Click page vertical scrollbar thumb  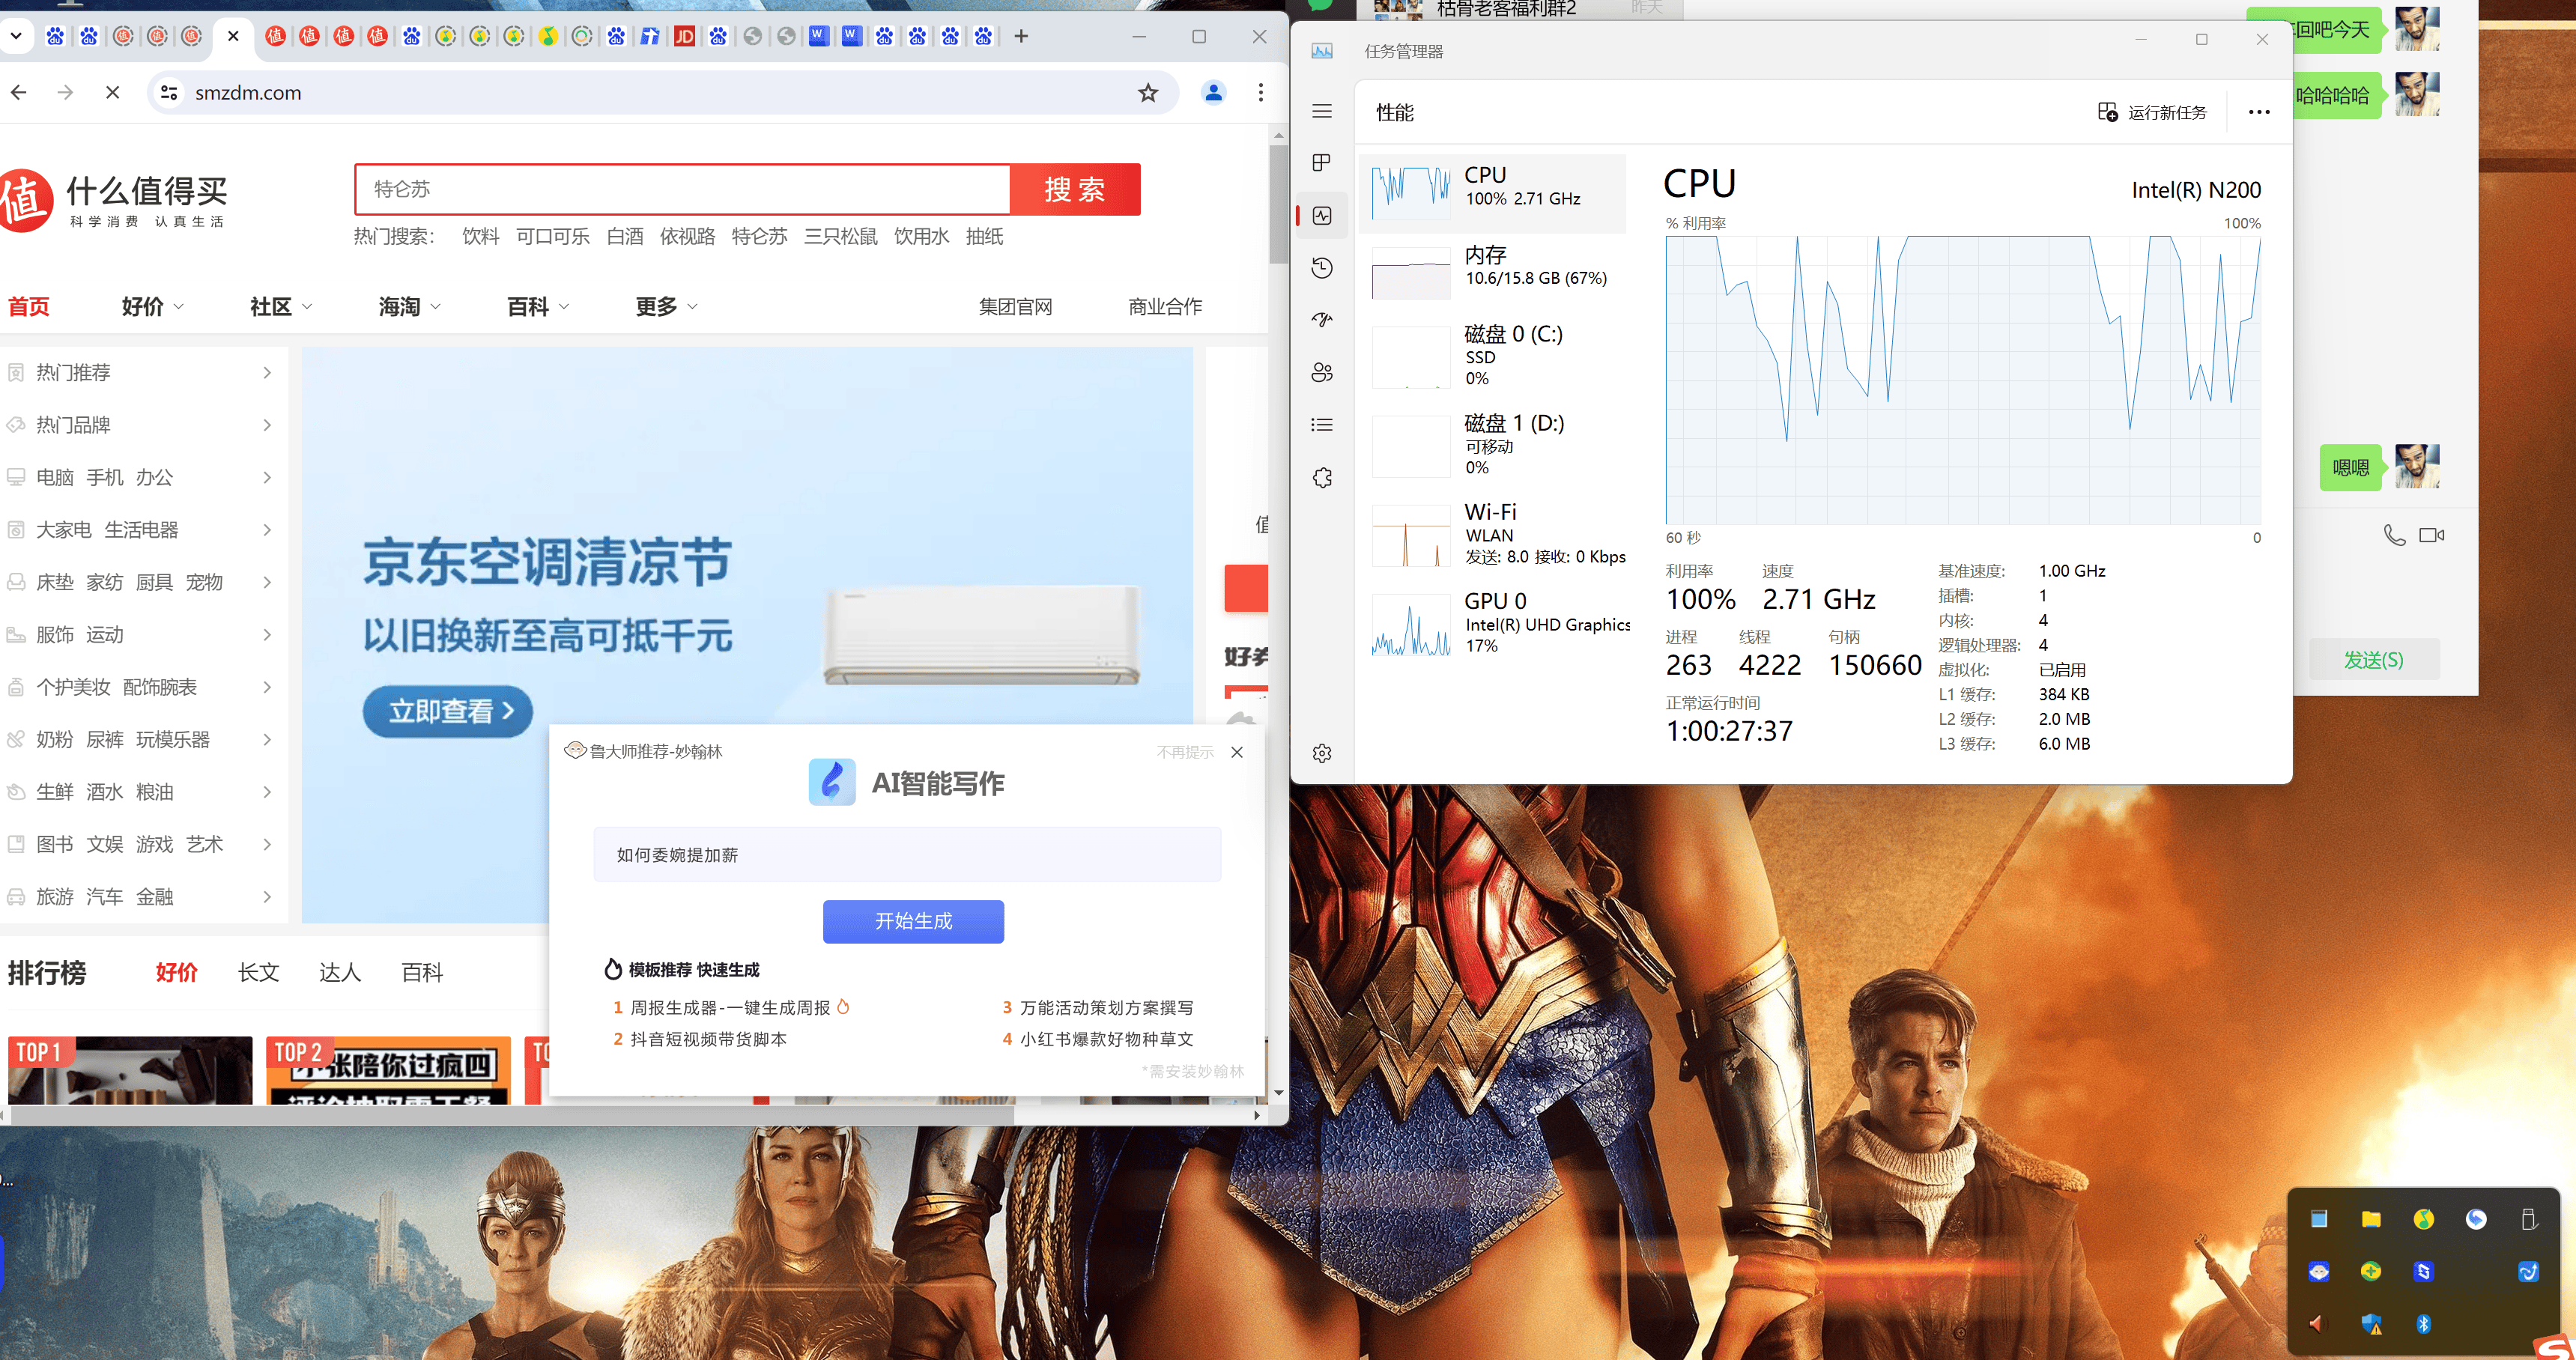click(1278, 205)
